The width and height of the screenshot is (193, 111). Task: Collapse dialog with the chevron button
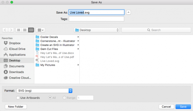[128, 12]
